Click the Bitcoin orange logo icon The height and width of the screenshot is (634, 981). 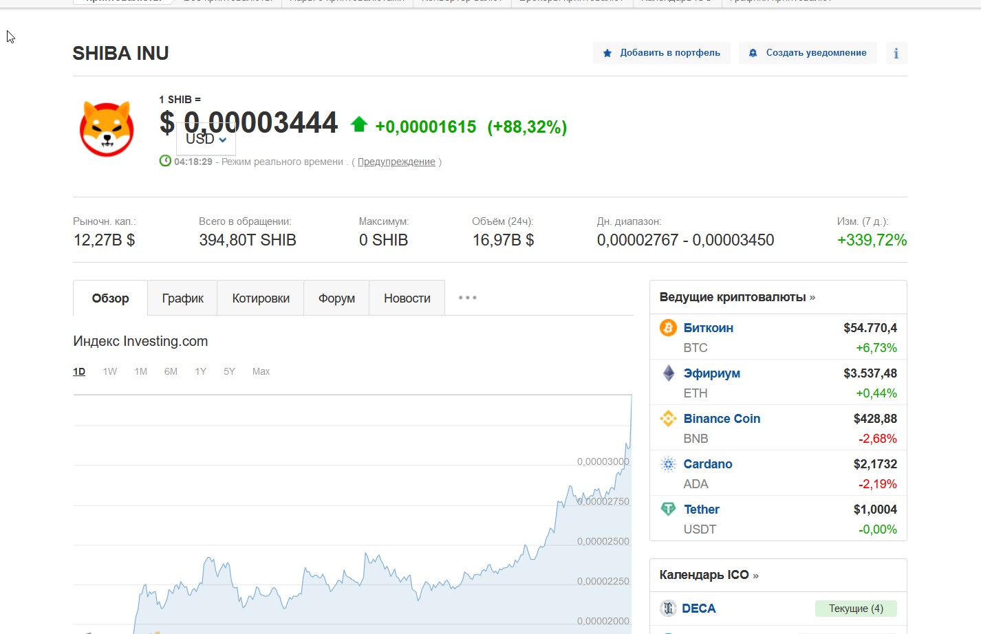point(668,328)
